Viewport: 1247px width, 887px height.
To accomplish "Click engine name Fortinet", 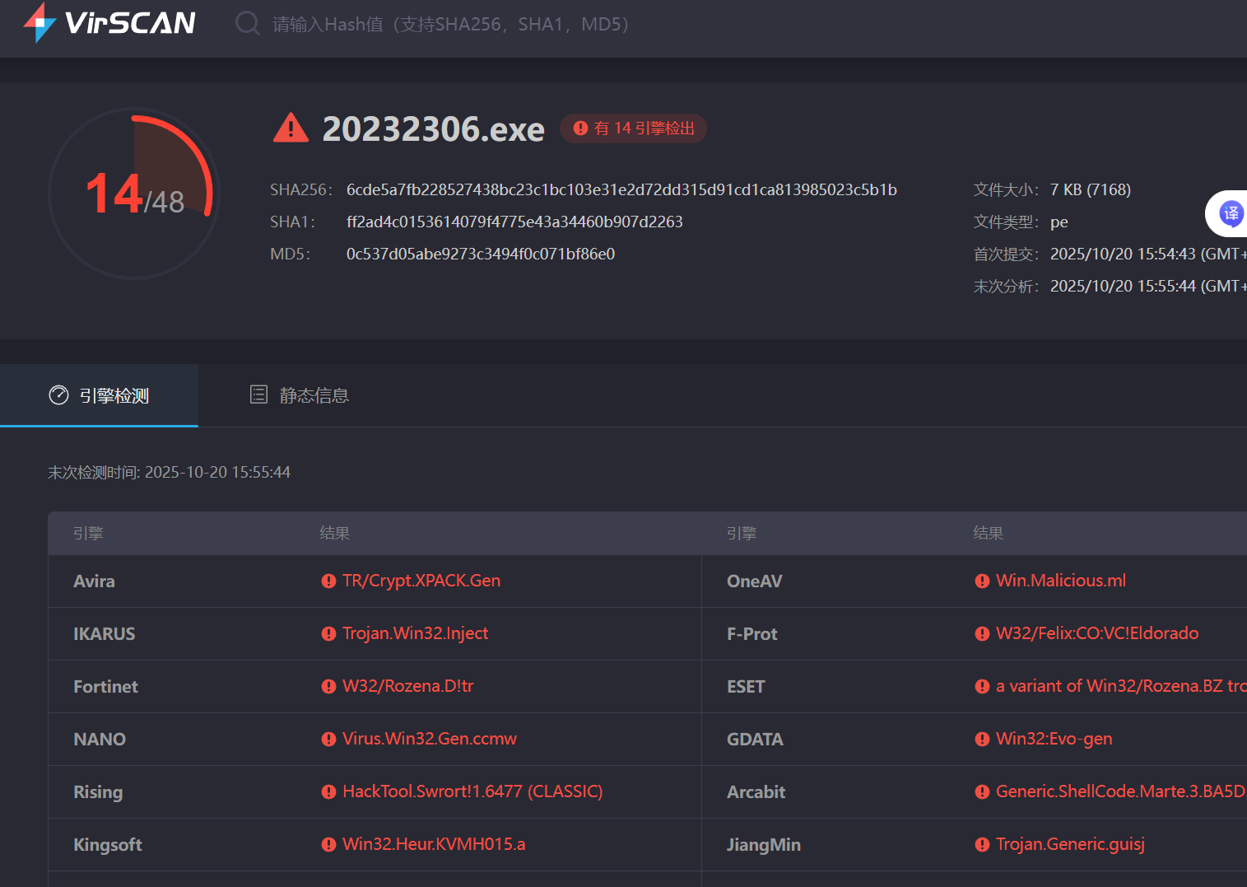I will tap(105, 687).
